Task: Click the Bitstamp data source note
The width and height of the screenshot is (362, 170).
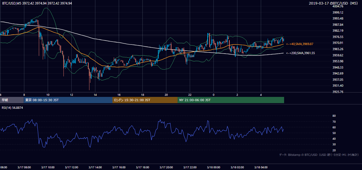Action: pyautogui.click(x=319, y=155)
